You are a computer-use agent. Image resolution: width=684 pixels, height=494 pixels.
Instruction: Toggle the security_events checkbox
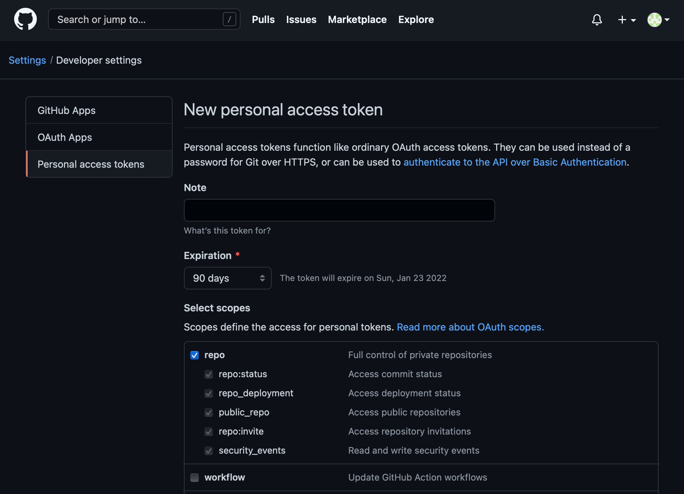209,451
